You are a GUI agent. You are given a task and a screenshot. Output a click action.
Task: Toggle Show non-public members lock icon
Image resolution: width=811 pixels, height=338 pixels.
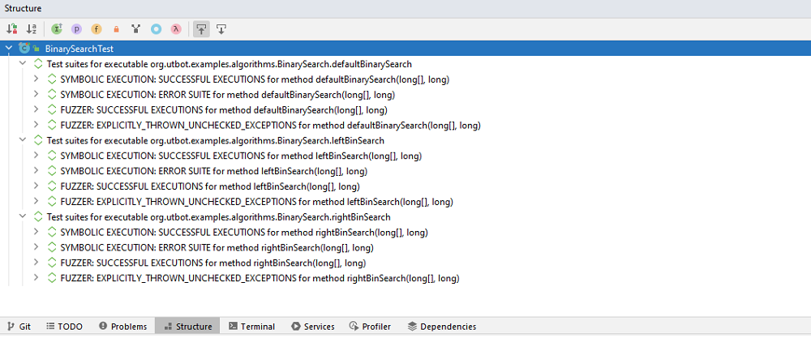coord(116,29)
